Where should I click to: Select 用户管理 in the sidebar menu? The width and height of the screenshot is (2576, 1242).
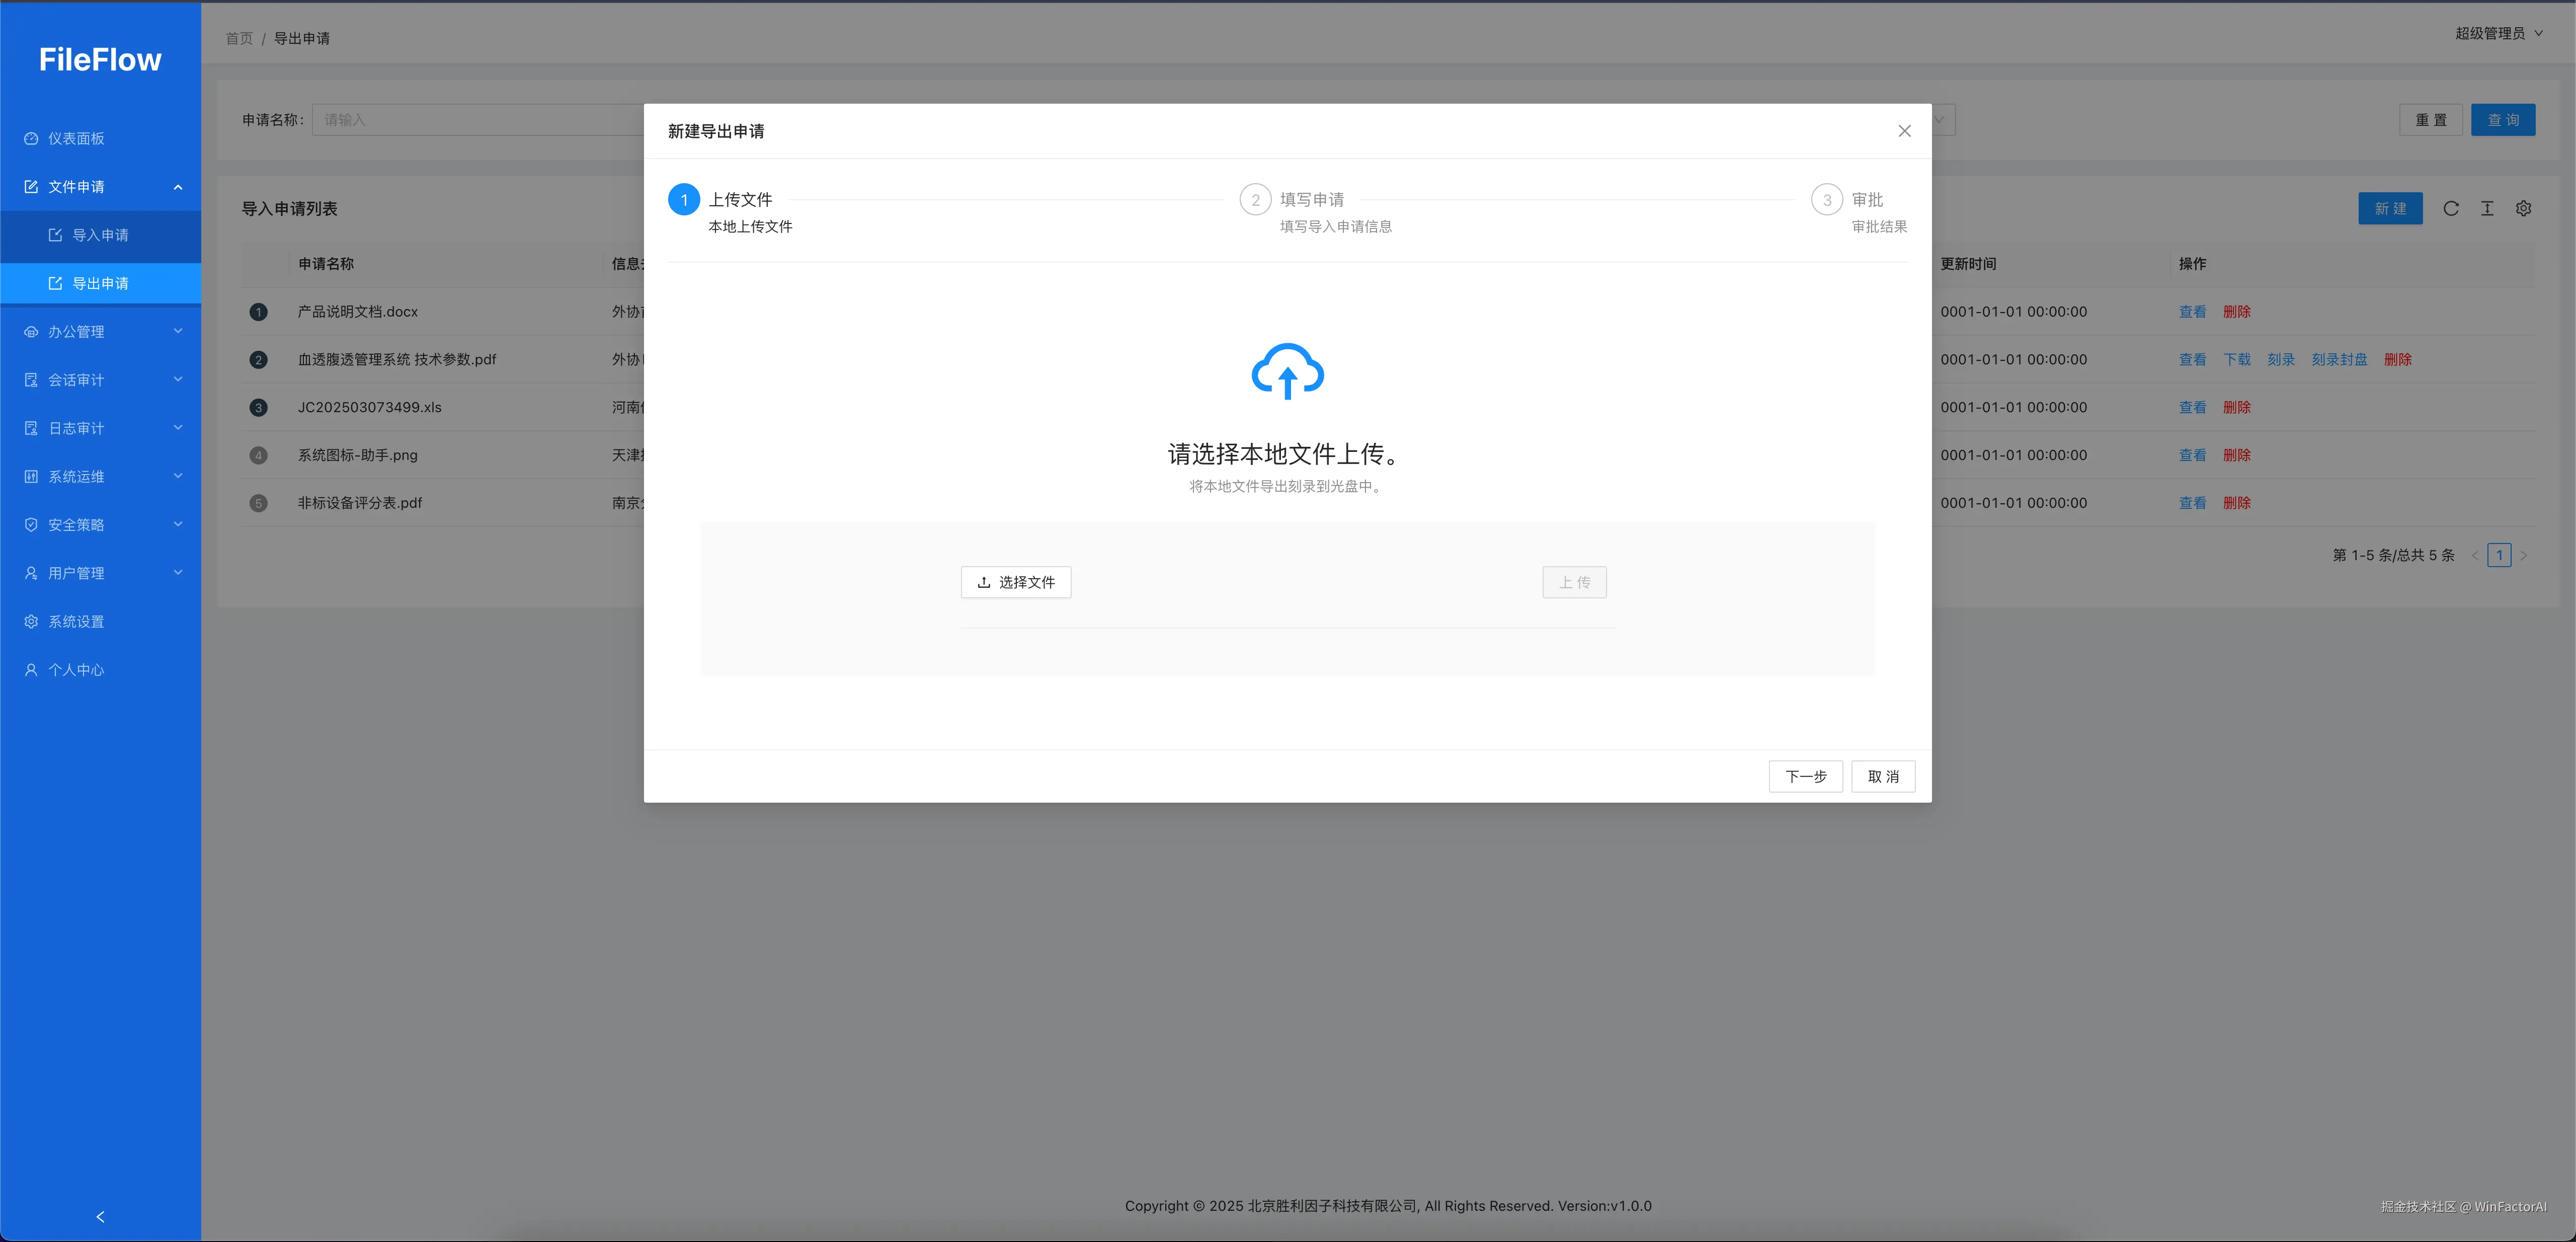tap(100, 572)
